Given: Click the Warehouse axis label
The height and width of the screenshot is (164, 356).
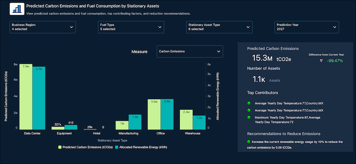Looking at the screenshot, I should pyautogui.click(x=193, y=133).
